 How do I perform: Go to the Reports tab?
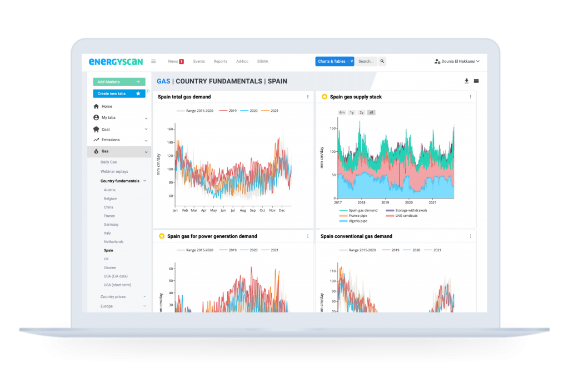click(x=220, y=62)
